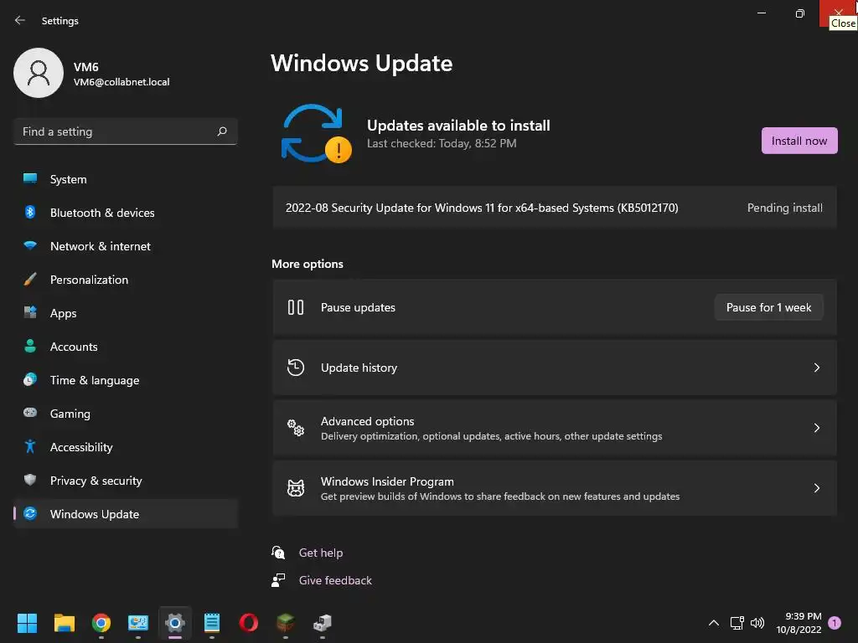Image resolution: width=858 pixels, height=643 pixels.
Task: Open the Notepad taskbar icon
Action: (x=212, y=623)
